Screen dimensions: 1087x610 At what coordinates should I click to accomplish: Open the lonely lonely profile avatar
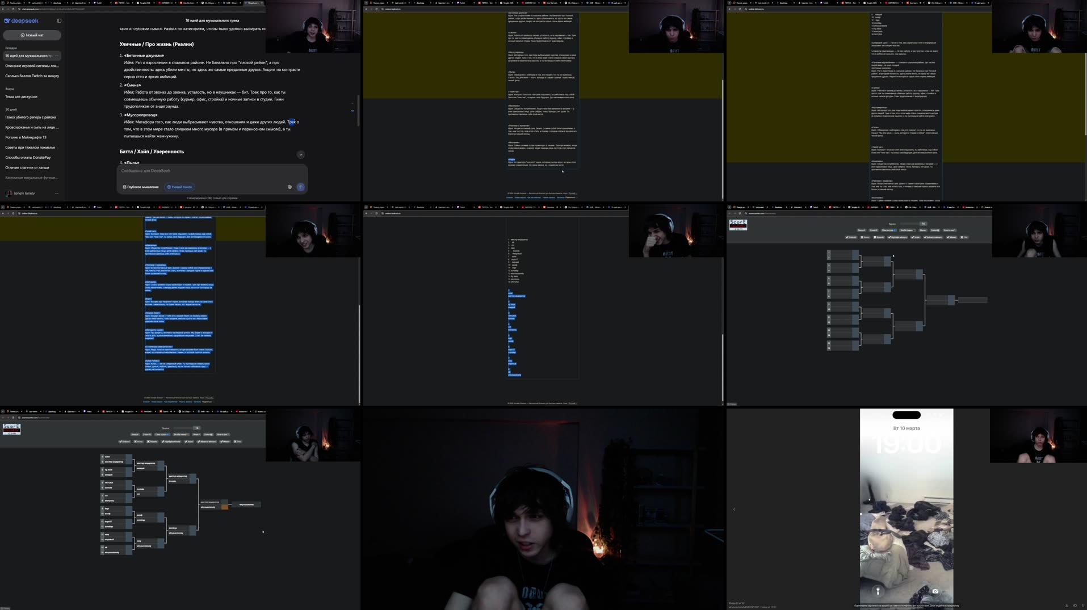[x=9, y=193]
